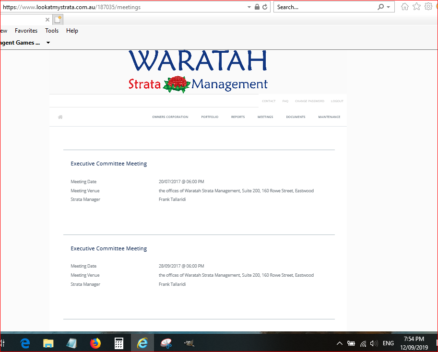
Task: Click the venue address for the 28/09/2017 meeting
Action: 236,275
